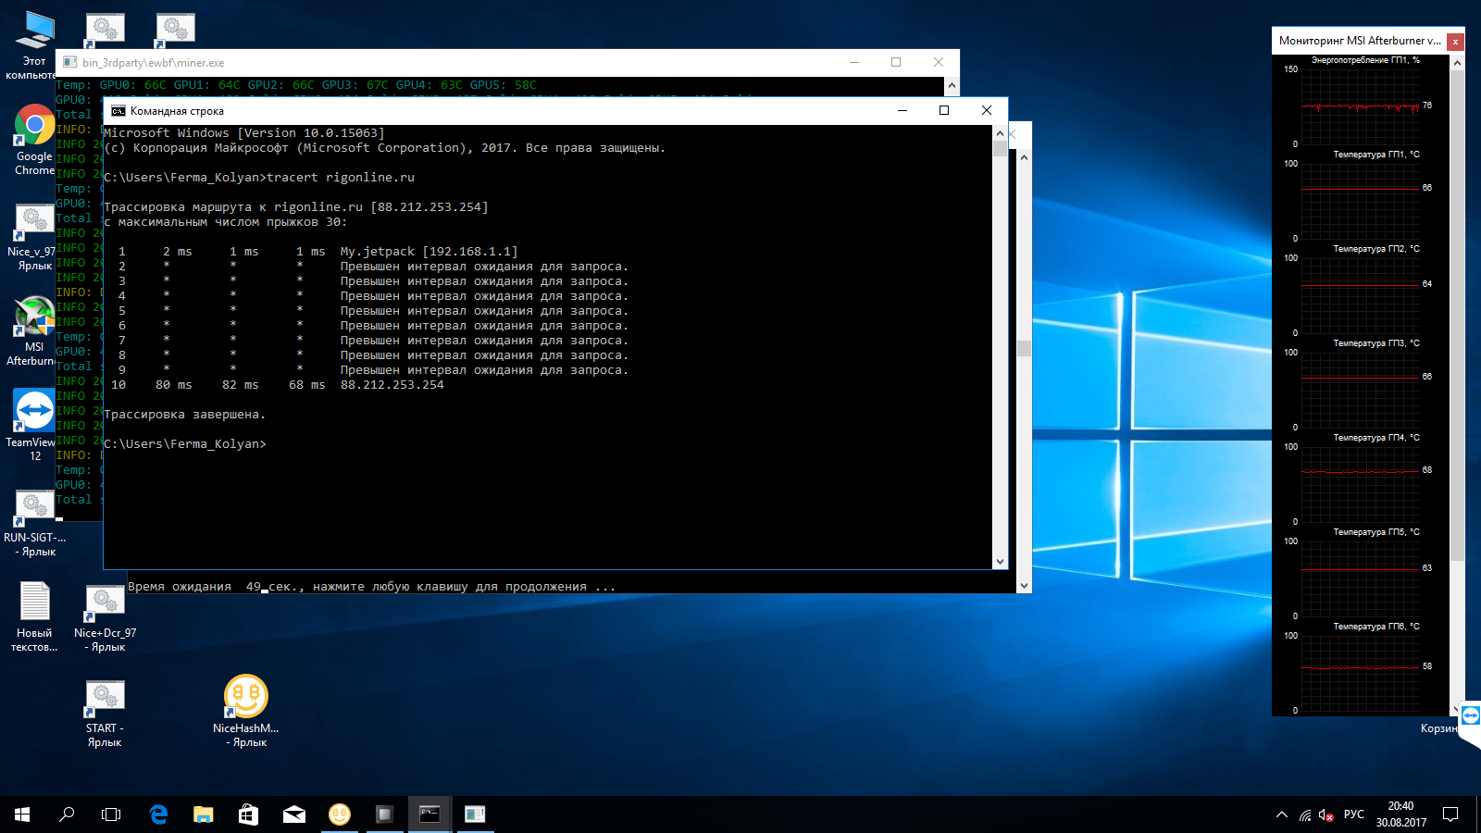
Task: Open Task View from the taskbar
Action: click(x=111, y=814)
